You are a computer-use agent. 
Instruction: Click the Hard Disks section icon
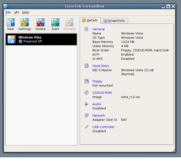coord(86,66)
